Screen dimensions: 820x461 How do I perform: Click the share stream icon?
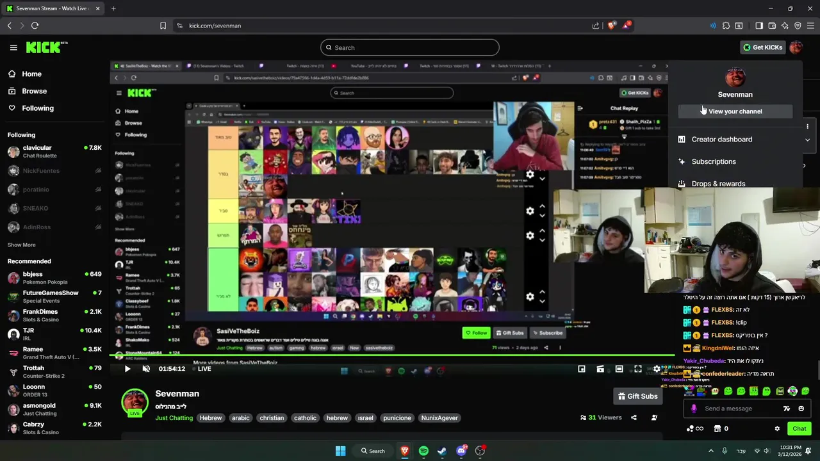634,417
